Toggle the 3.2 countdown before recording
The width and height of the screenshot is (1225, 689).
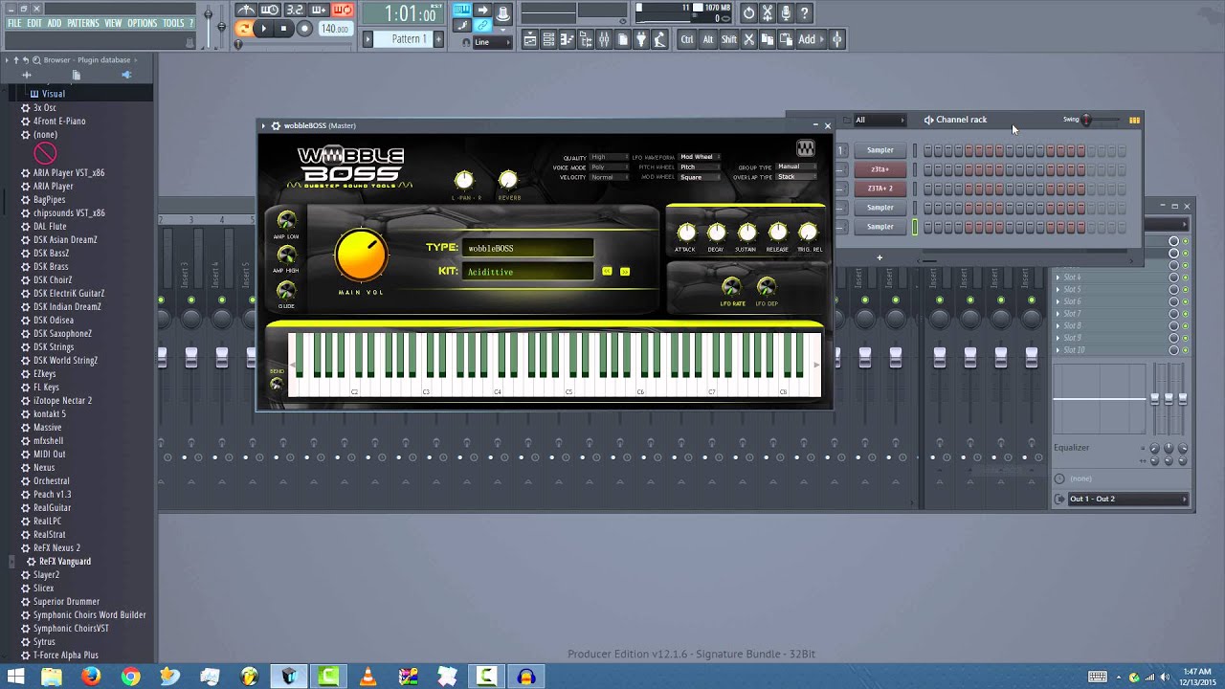point(294,11)
